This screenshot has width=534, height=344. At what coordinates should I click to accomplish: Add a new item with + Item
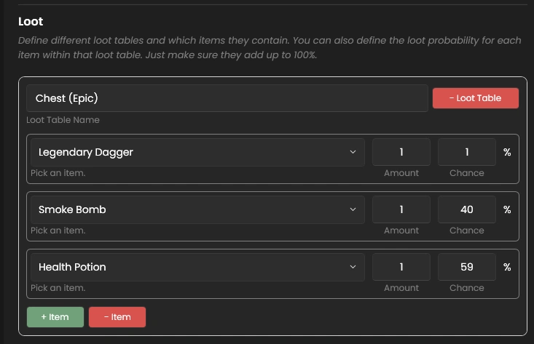[55, 317]
